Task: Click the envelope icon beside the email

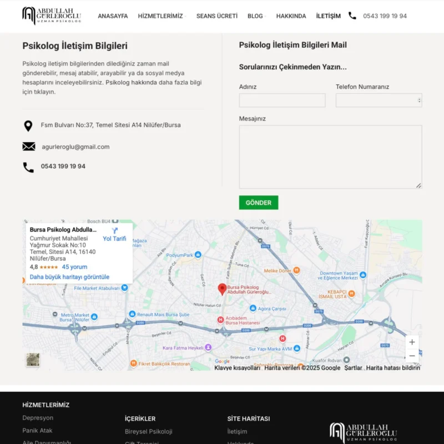Action: (x=29, y=147)
